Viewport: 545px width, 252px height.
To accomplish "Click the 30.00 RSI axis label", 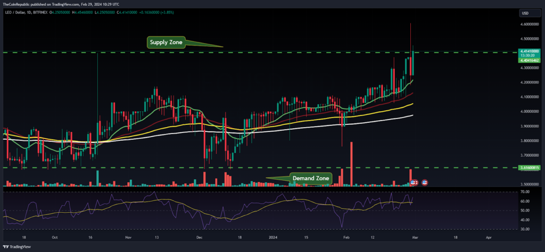I will [x=525, y=230].
